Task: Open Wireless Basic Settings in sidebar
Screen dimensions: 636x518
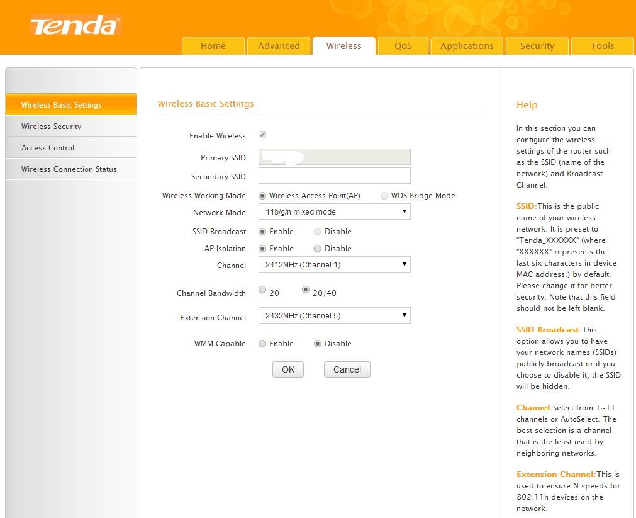Action: click(71, 104)
